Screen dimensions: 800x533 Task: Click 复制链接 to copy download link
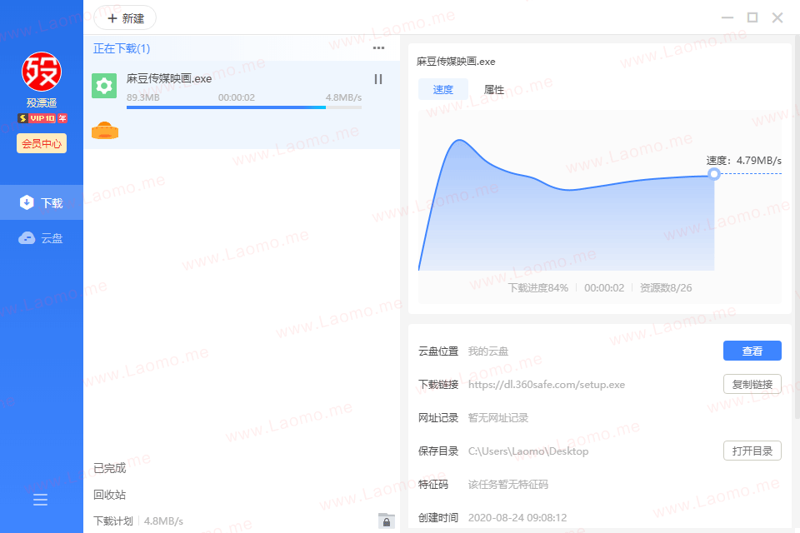pos(752,385)
